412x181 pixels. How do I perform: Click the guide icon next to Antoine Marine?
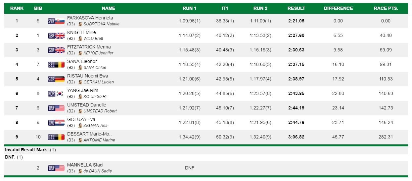(x=80, y=140)
